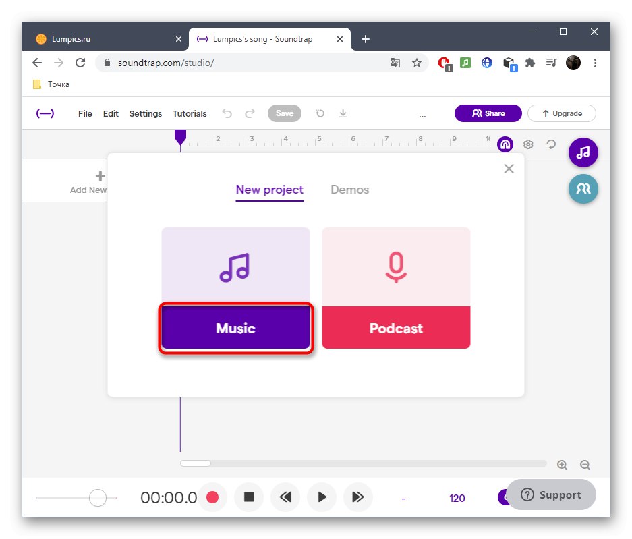The height and width of the screenshot is (539, 632).
Task: Bookmark this page with the star
Action: 417,63
